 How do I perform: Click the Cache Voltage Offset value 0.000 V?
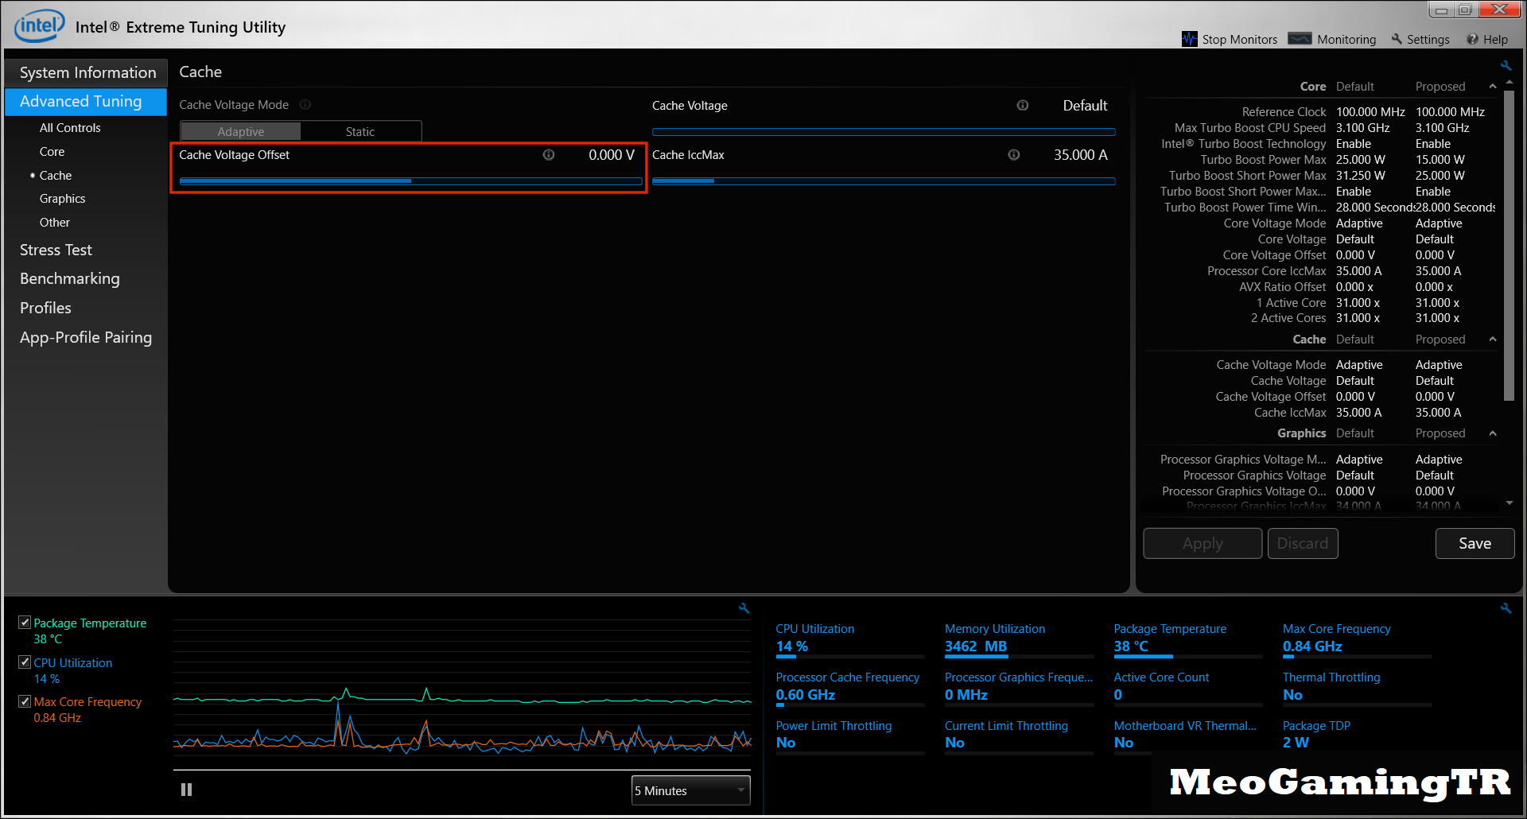point(612,155)
